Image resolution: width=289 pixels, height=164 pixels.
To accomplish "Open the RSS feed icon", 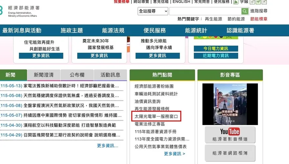I will click(236, 2).
